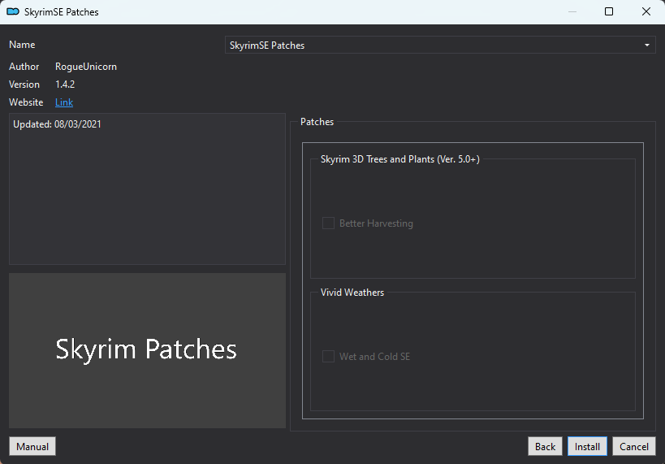Minimize the installer window
The image size is (665, 464).
pos(572,11)
